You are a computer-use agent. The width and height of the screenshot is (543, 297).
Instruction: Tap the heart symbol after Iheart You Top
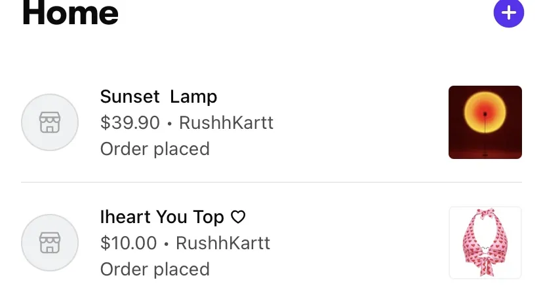pyautogui.click(x=238, y=217)
